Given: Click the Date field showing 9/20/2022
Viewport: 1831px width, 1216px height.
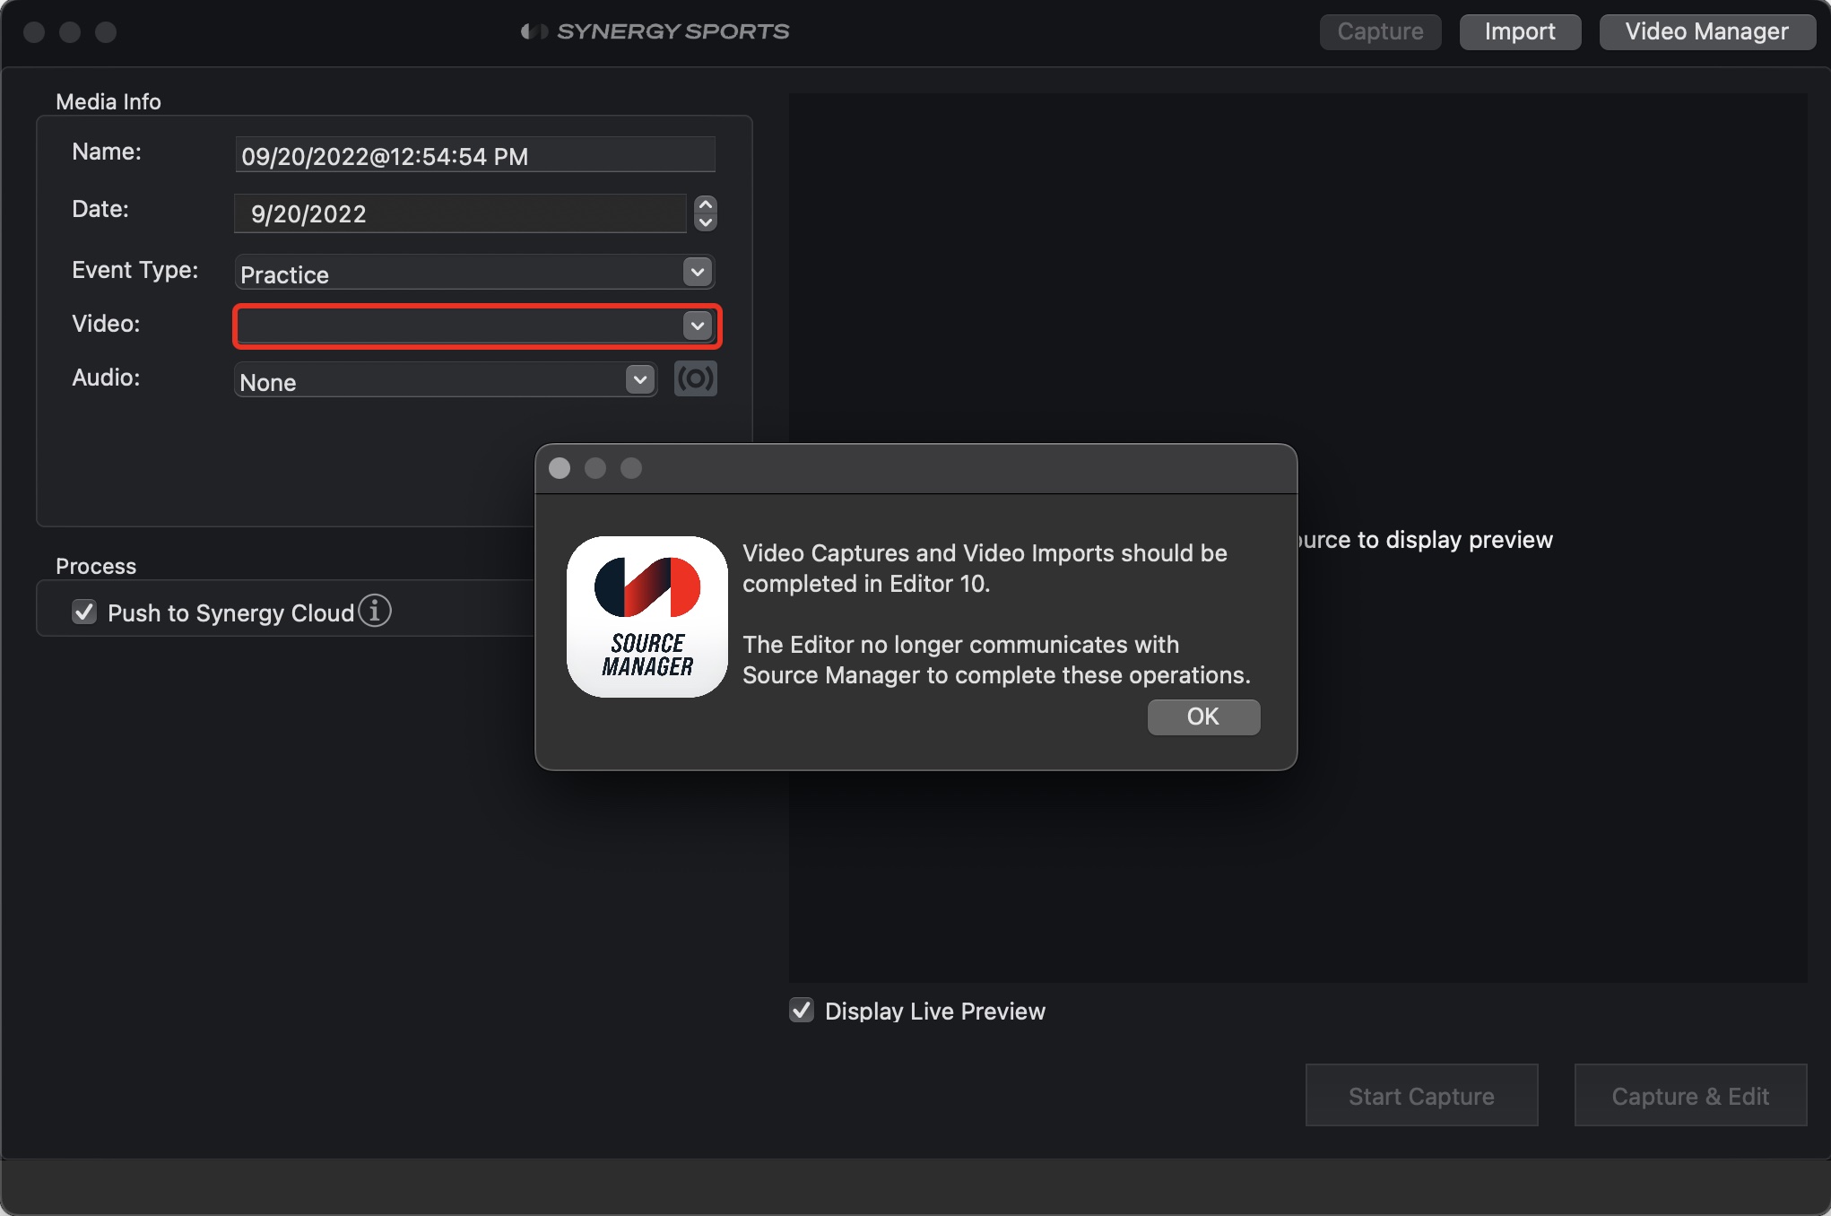Looking at the screenshot, I should (x=460, y=213).
